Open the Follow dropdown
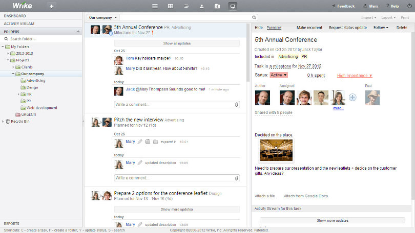415x233 pixels. [x=381, y=28]
